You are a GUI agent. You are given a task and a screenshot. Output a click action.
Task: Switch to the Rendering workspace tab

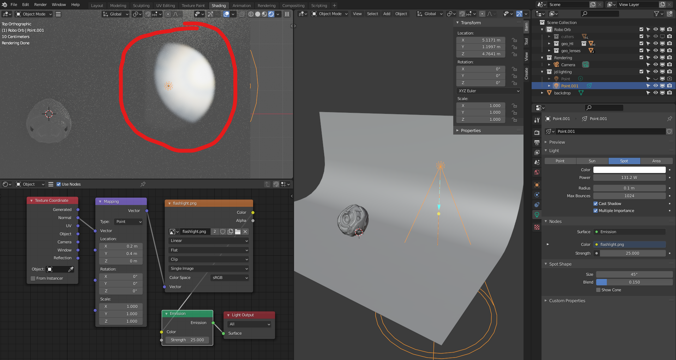click(267, 5)
